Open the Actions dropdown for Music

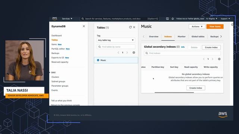pos(197,26)
